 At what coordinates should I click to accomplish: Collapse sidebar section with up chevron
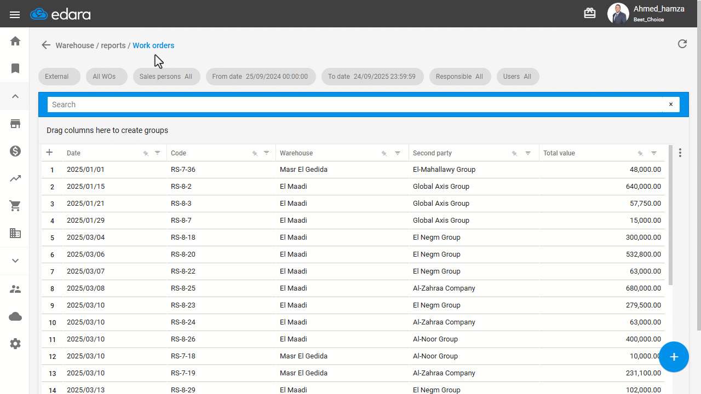click(15, 96)
